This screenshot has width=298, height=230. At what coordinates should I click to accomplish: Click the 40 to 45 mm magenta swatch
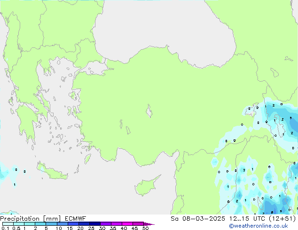(127, 224)
